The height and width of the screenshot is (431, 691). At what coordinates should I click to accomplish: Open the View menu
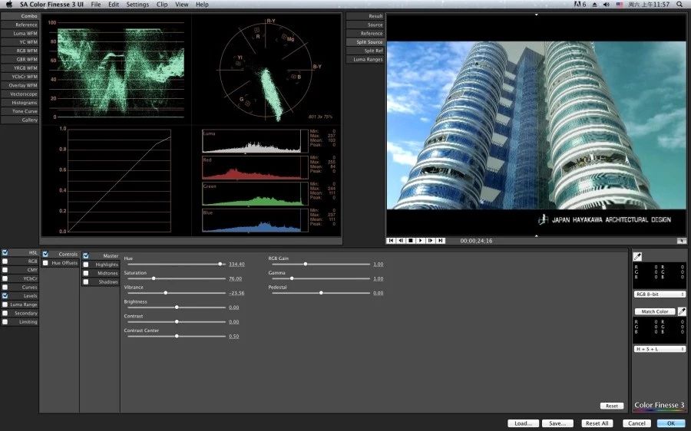(181, 5)
